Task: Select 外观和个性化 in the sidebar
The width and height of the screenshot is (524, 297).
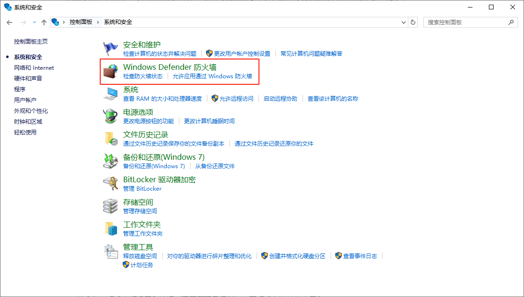Action: 31,111
